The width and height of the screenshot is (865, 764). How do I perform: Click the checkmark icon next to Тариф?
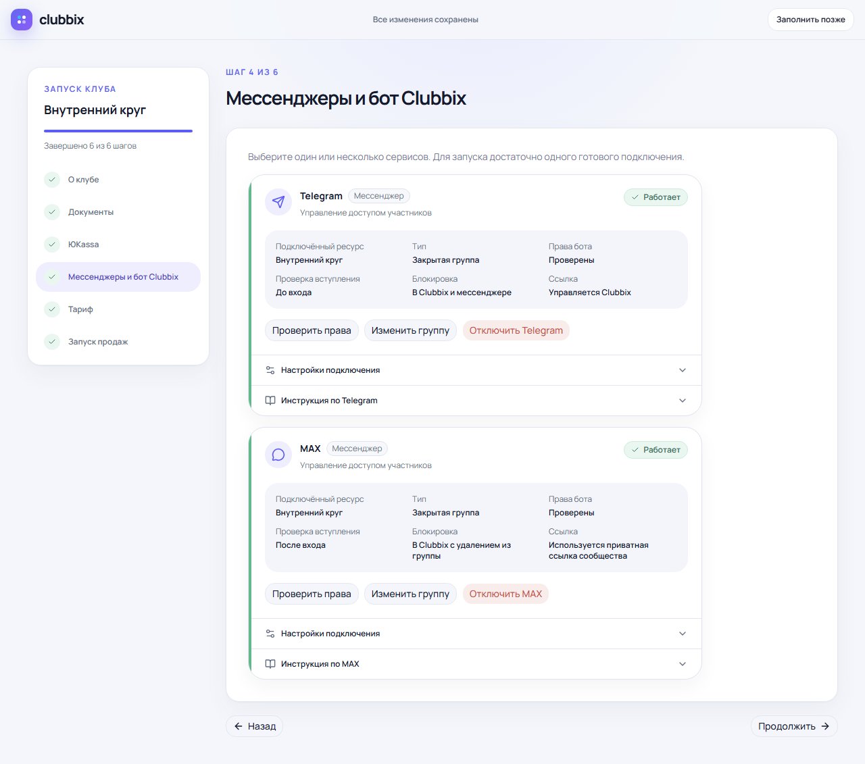[x=52, y=309]
